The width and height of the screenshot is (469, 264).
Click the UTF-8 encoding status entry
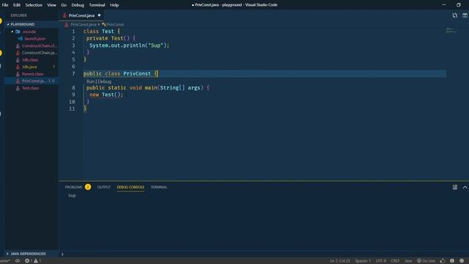pyautogui.click(x=381, y=261)
